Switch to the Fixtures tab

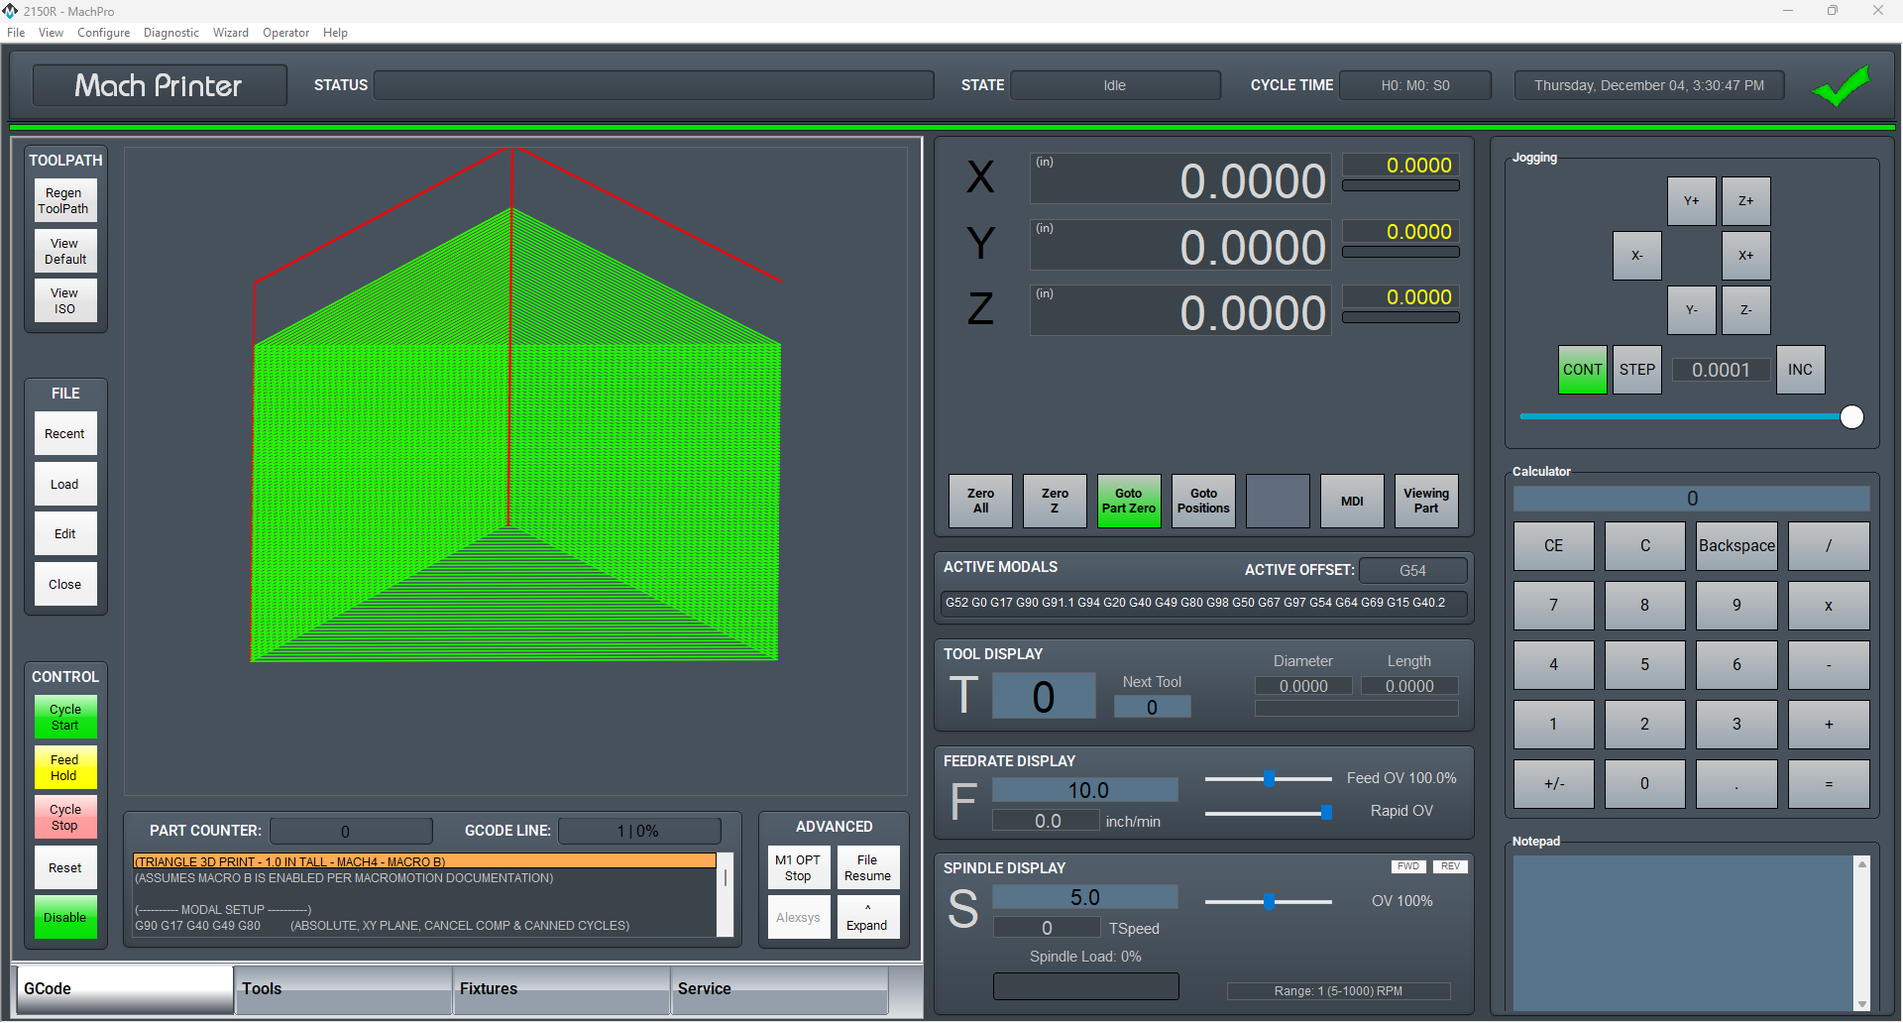(561, 989)
